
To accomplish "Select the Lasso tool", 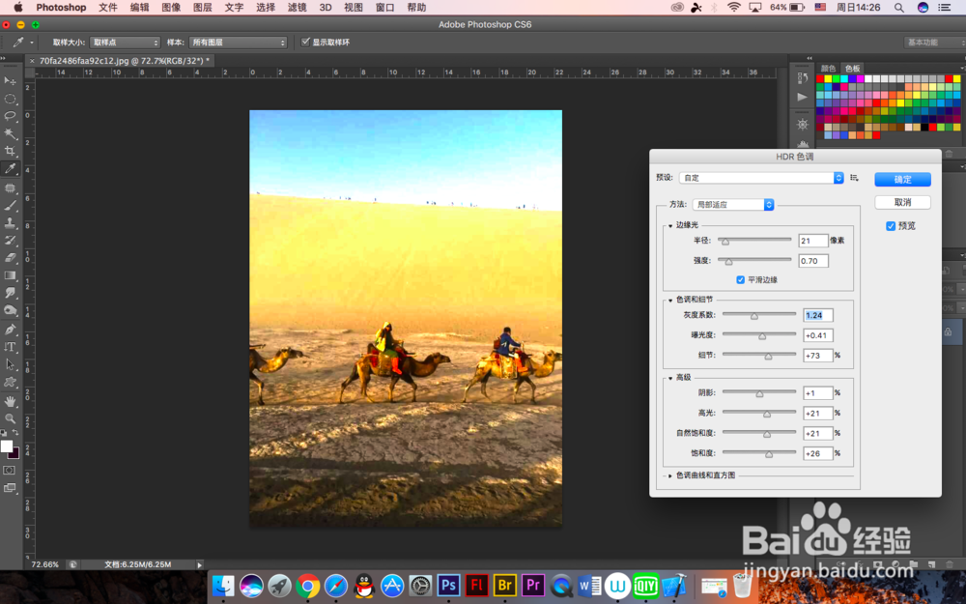I will [x=10, y=117].
